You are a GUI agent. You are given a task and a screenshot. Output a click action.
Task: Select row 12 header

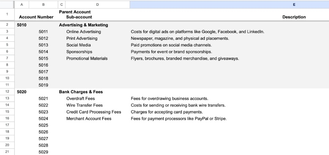pyautogui.click(x=7, y=92)
